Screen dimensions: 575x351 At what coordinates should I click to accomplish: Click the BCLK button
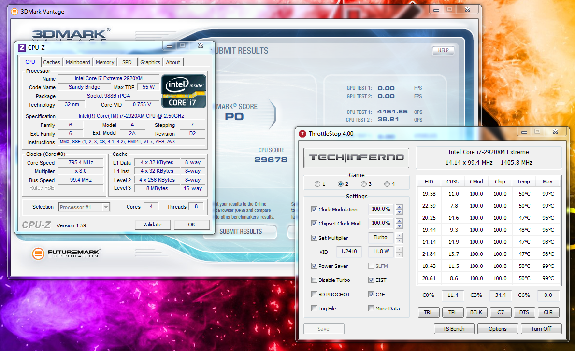pos(476,312)
